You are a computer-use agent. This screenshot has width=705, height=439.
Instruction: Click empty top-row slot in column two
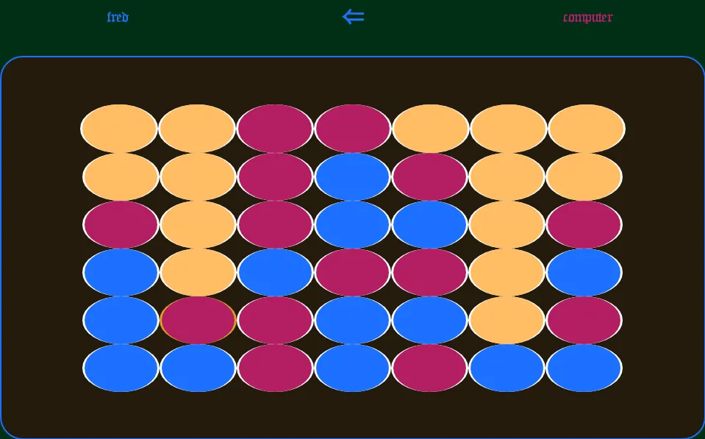point(197,129)
